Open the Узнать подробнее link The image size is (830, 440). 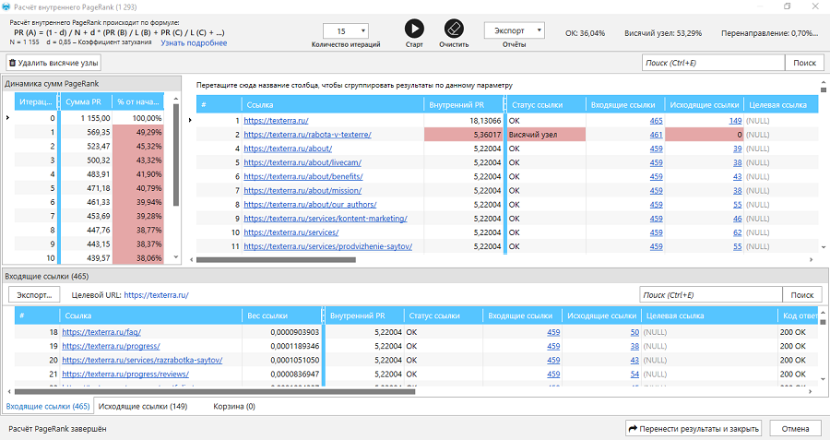tap(194, 42)
